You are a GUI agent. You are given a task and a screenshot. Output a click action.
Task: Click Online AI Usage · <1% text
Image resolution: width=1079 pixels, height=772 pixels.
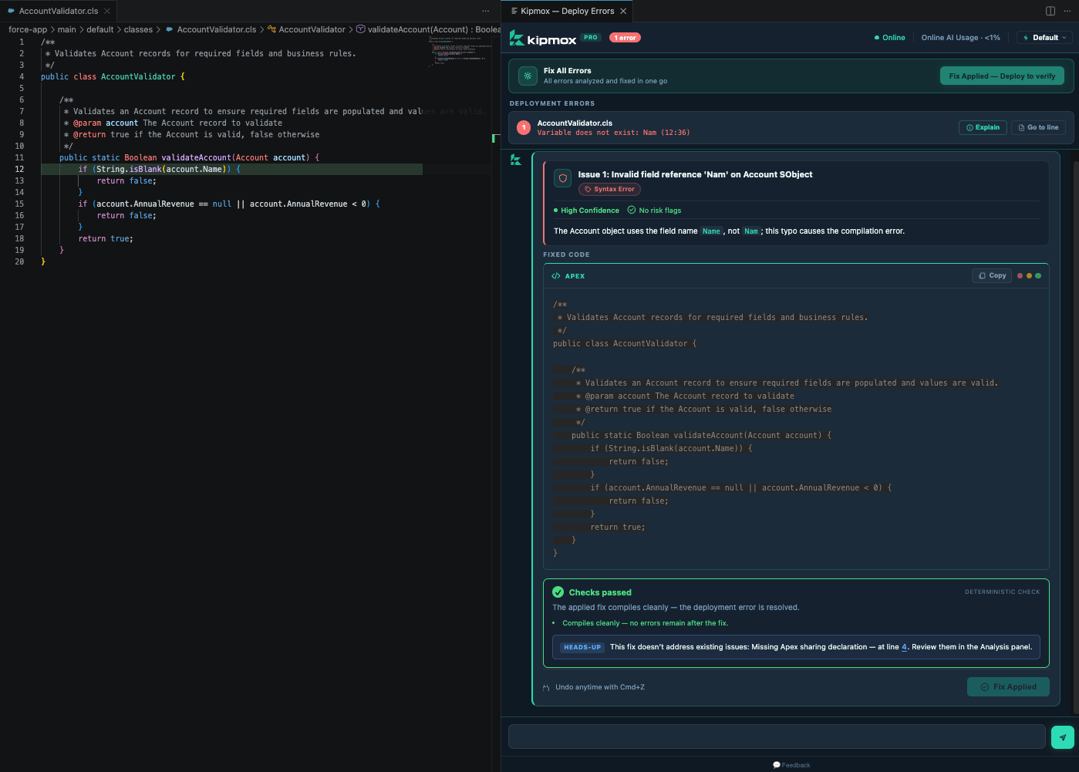coord(960,37)
